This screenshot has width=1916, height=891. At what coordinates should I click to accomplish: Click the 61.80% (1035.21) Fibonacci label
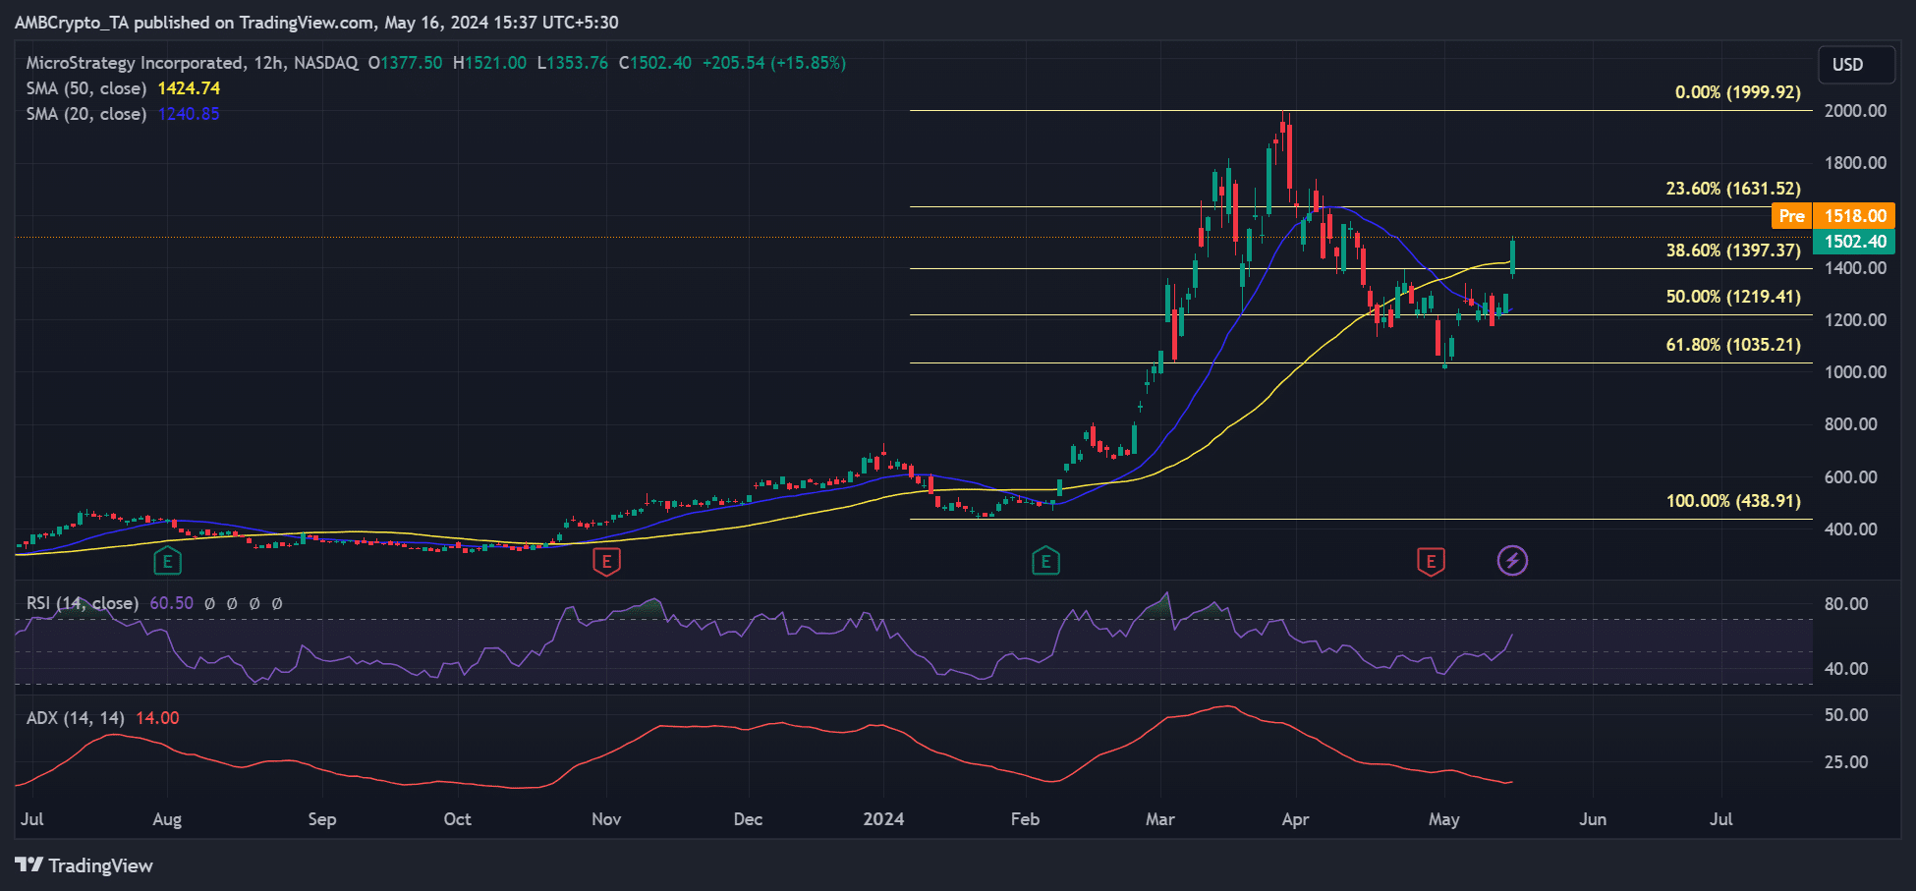pos(1733,345)
